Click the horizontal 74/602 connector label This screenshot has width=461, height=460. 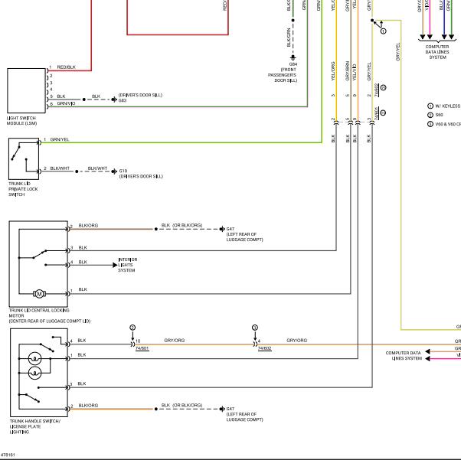pos(265,348)
